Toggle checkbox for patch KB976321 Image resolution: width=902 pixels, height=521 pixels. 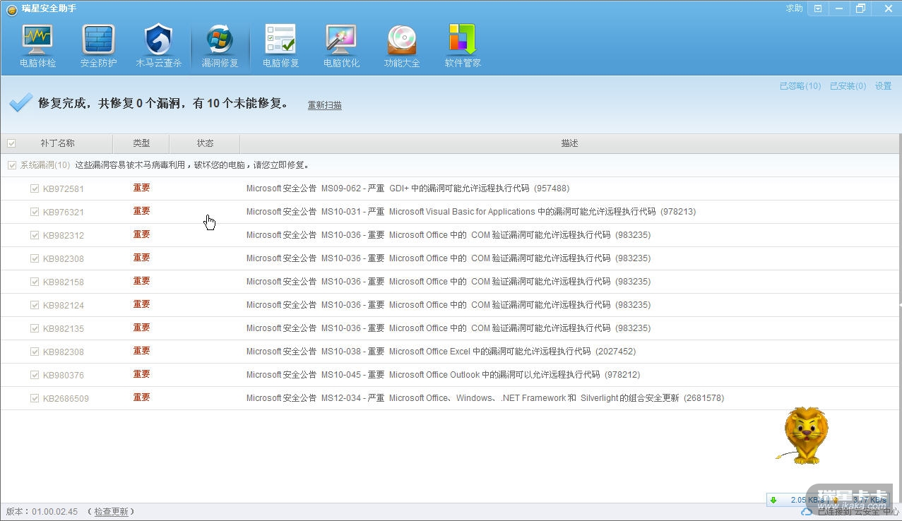point(35,212)
